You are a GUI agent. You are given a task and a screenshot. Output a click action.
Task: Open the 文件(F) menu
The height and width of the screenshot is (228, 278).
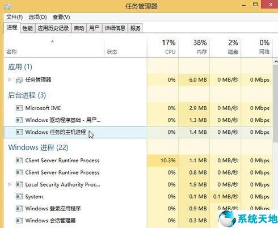point(15,17)
